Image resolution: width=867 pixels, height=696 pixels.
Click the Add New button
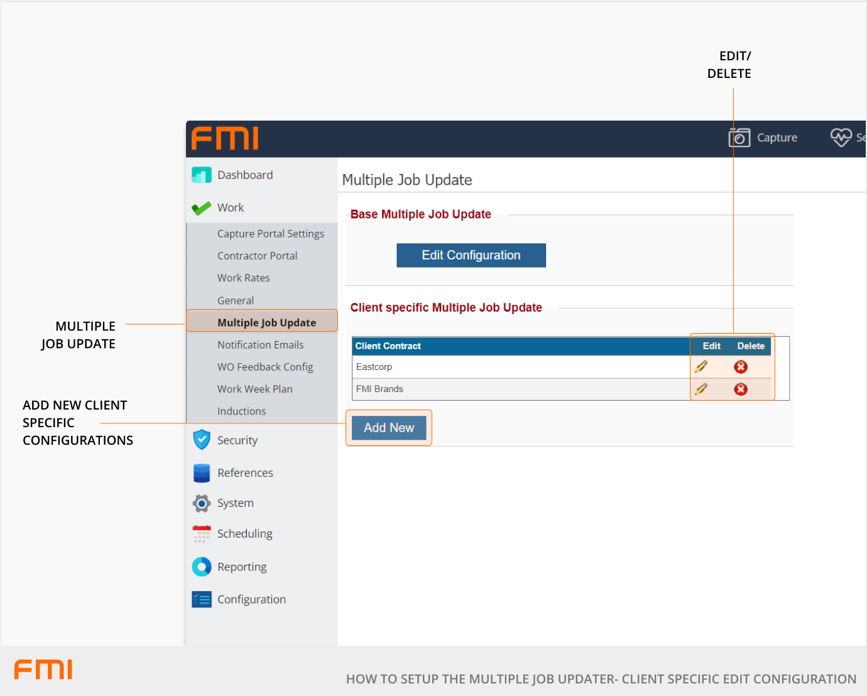pos(389,428)
